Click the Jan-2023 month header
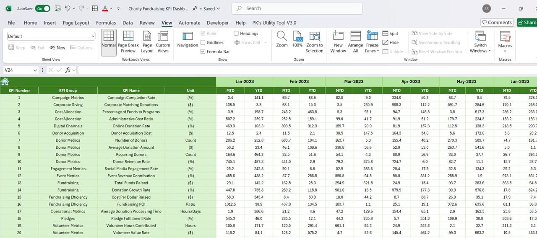Image resolution: width=537 pixels, height=238 pixels. (x=245, y=81)
